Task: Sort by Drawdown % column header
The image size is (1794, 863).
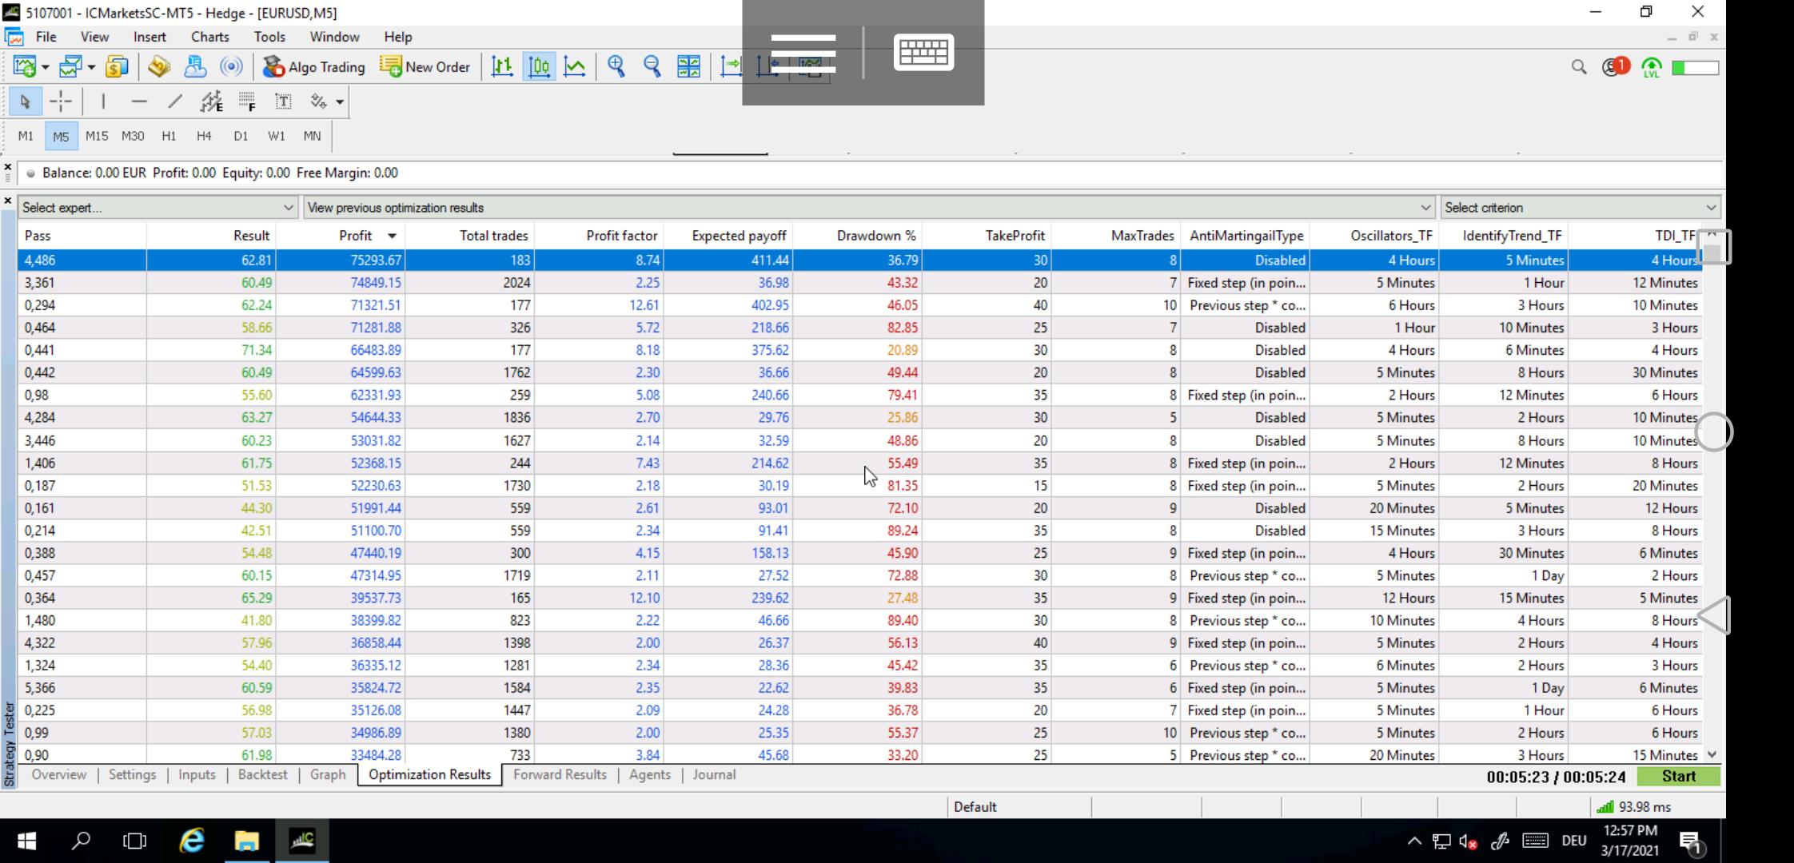Action: pyautogui.click(x=857, y=236)
